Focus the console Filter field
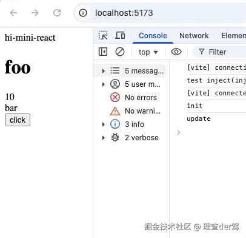Screen dimensions: 246x238 (x=219, y=52)
